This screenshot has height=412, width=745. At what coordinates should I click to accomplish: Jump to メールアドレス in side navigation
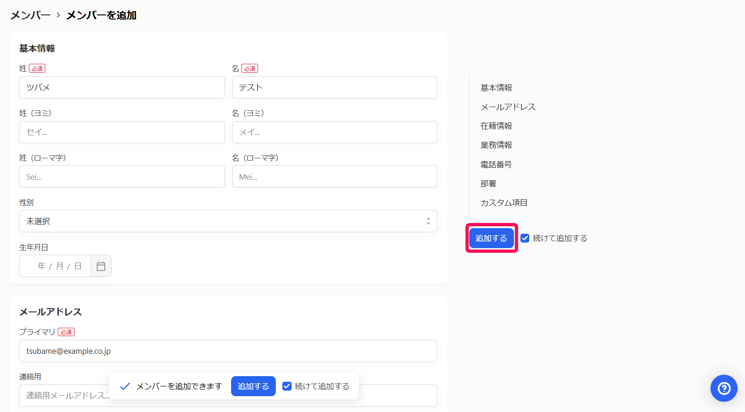coord(508,107)
